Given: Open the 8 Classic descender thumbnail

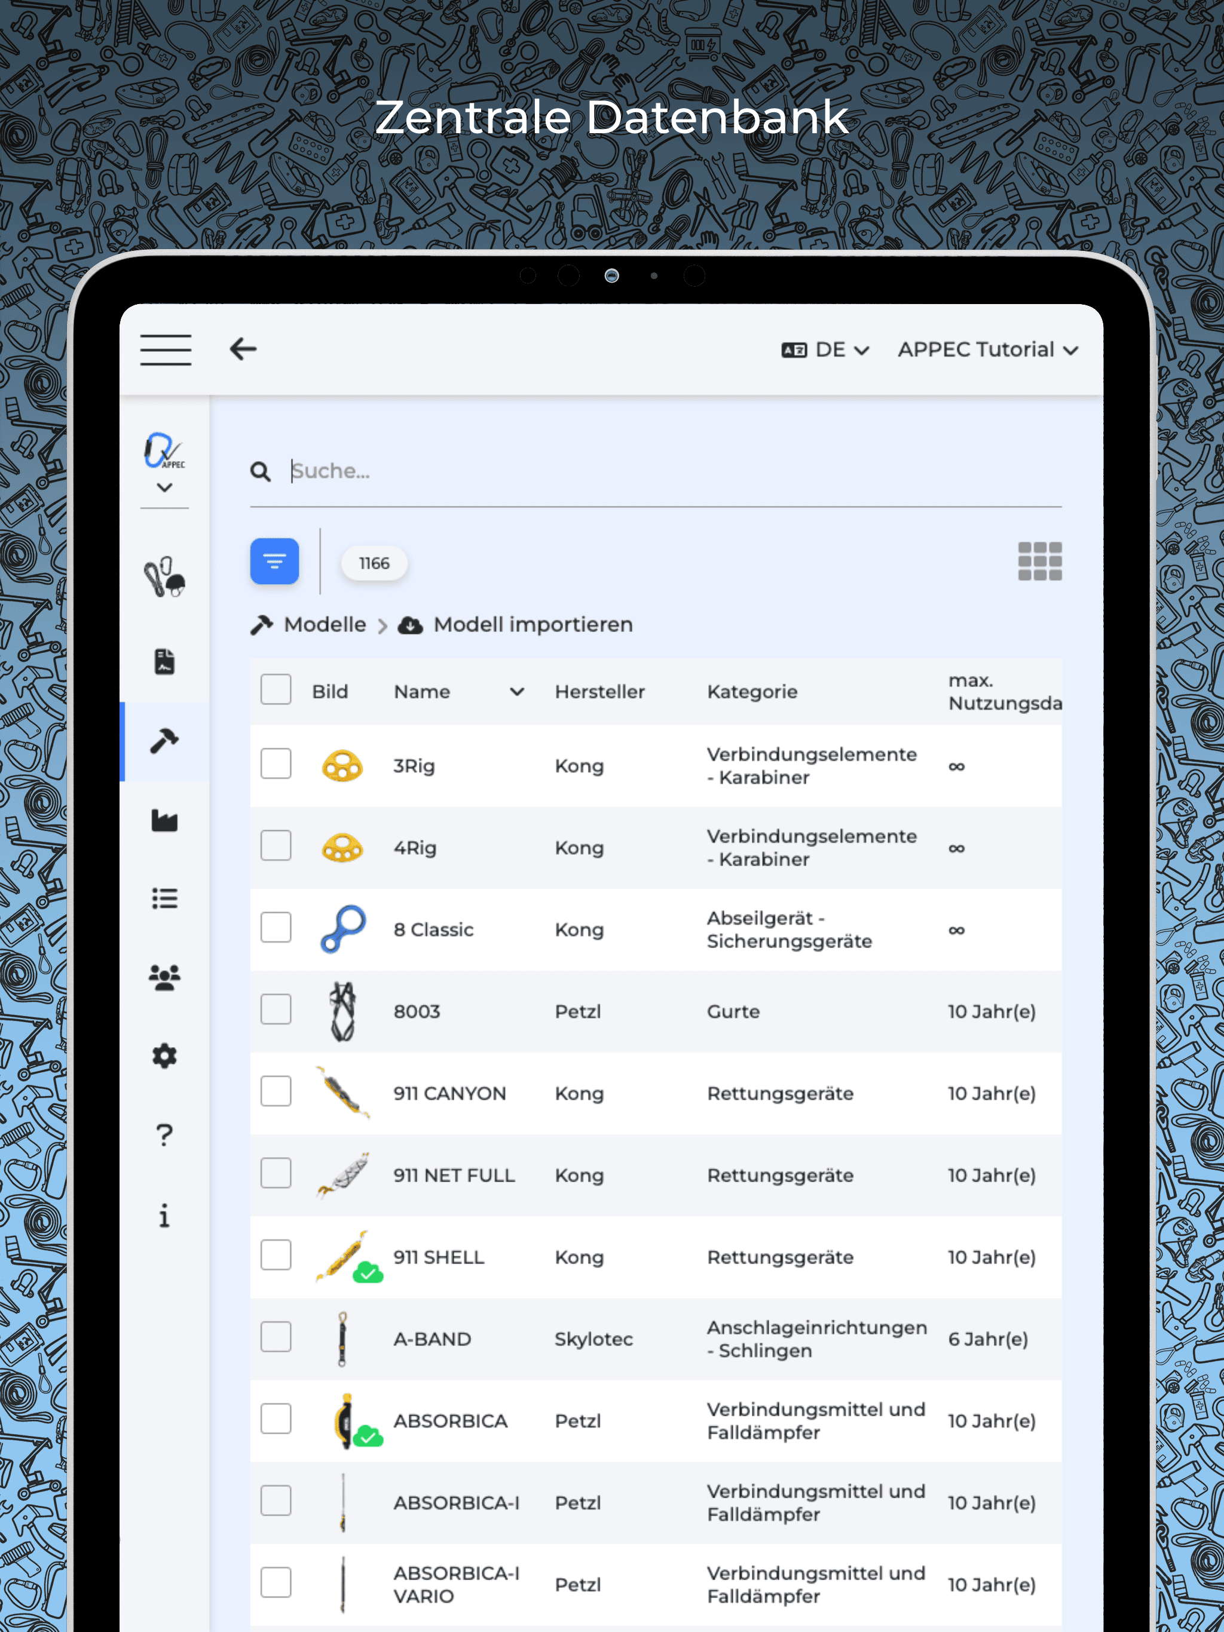Looking at the screenshot, I should click(x=343, y=929).
